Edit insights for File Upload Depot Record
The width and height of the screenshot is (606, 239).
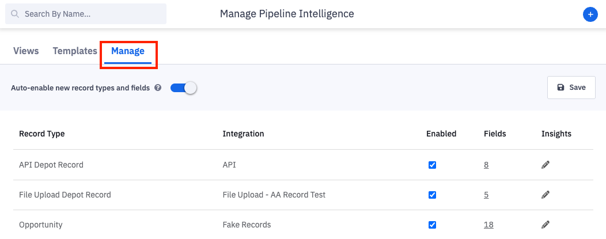tap(546, 195)
